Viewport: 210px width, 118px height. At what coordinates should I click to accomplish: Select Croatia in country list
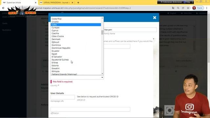pyautogui.click(x=76, y=22)
